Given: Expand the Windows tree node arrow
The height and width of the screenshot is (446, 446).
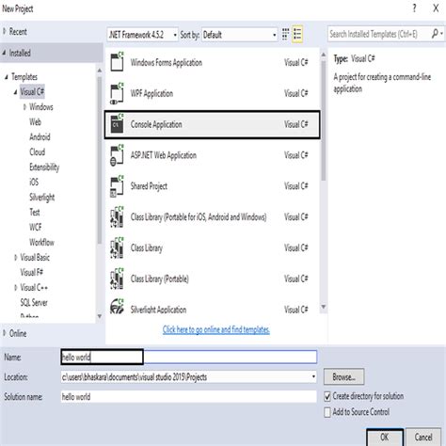Looking at the screenshot, I should click(24, 107).
